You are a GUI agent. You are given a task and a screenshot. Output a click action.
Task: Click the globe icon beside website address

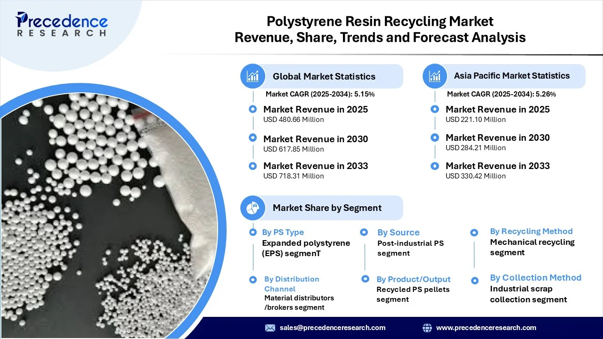point(427,328)
